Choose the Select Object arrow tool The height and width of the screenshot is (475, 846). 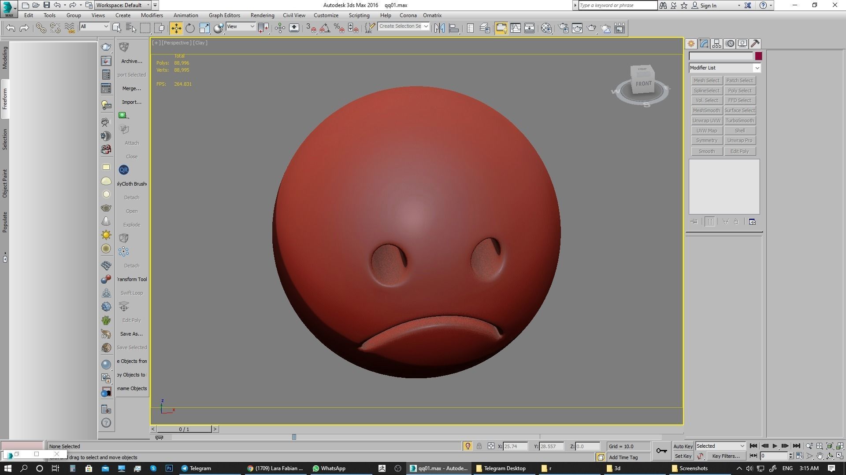click(x=117, y=28)
